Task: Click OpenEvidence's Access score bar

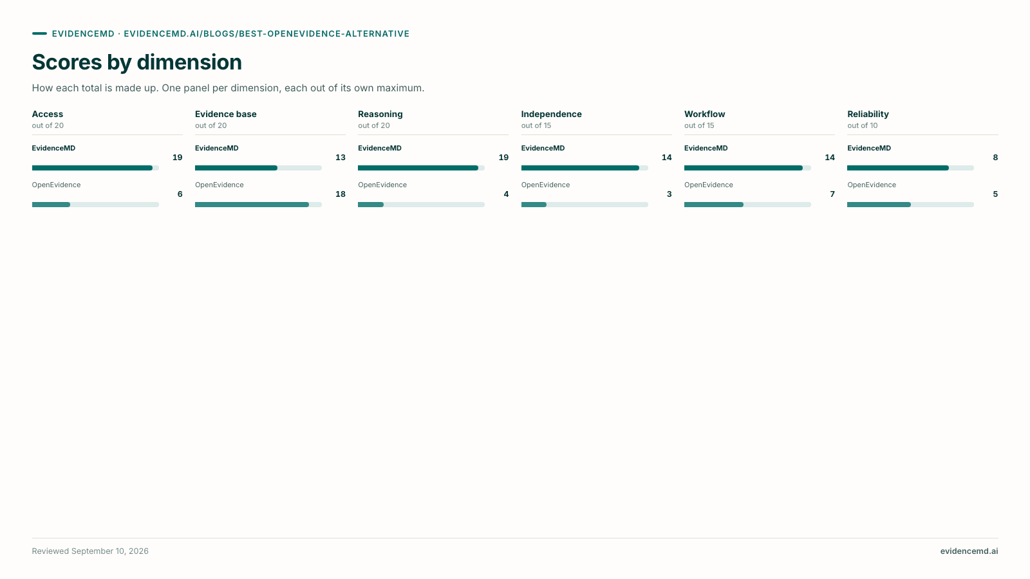Action: pos(95,205)
